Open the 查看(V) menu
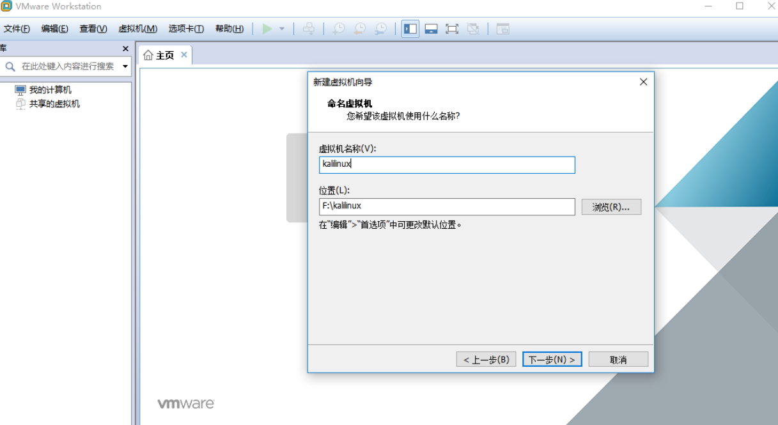 click(x=93, y=29)
